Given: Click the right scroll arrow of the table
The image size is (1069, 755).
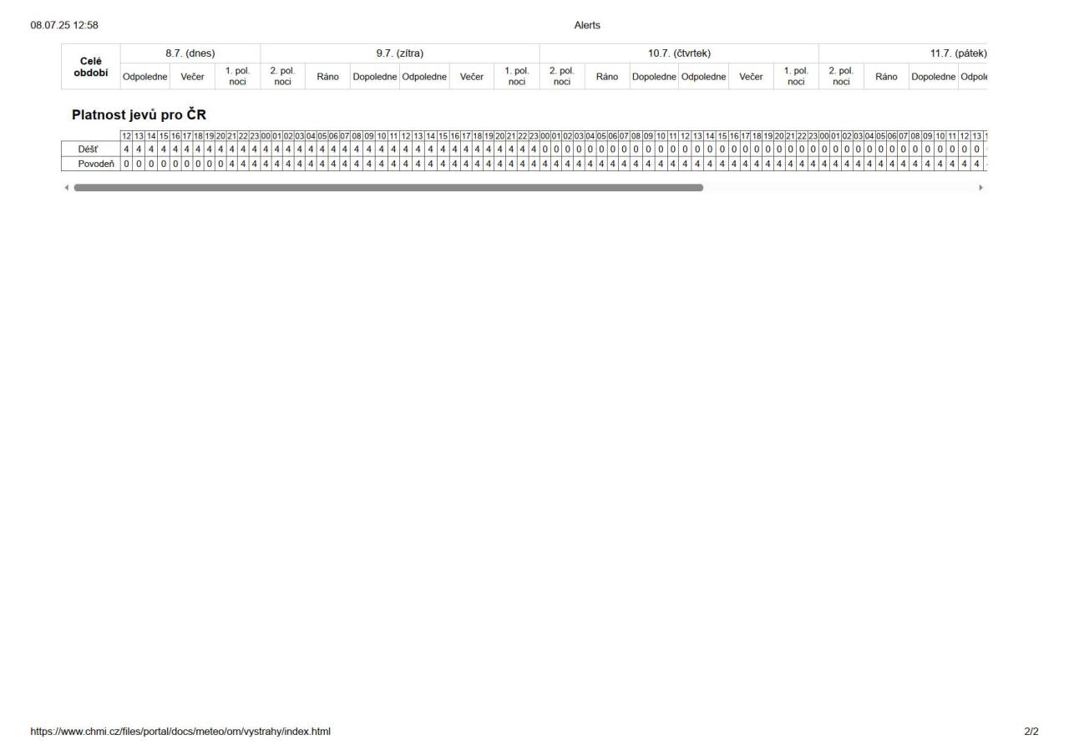Looking at the screenshot, I should (x=980, y=188).
